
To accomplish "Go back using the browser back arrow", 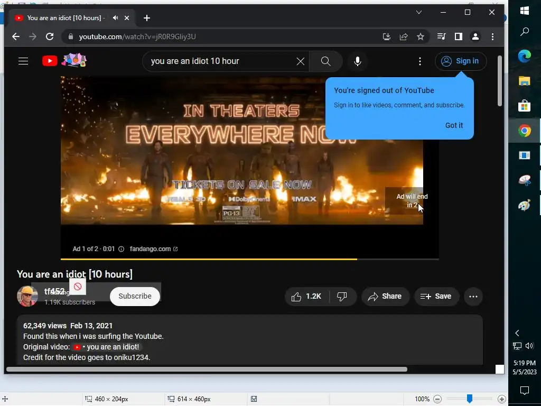I will [x=15, y=36].
